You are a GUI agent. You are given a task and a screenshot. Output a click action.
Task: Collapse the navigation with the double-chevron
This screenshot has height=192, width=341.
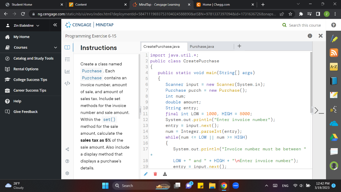pos(55,24)
